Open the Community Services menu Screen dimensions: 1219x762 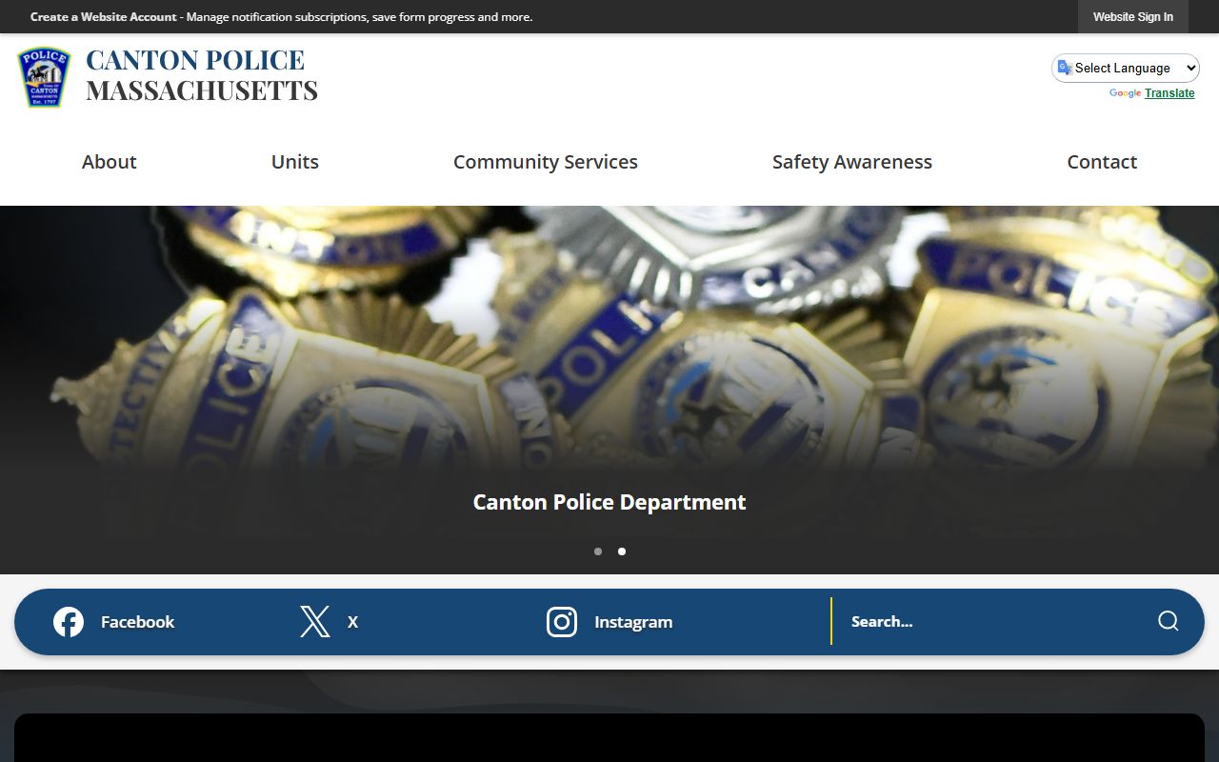tap(546, 162)
